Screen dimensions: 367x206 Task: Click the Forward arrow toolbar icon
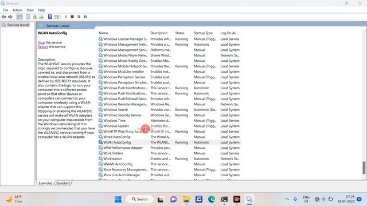coord(10,17)
